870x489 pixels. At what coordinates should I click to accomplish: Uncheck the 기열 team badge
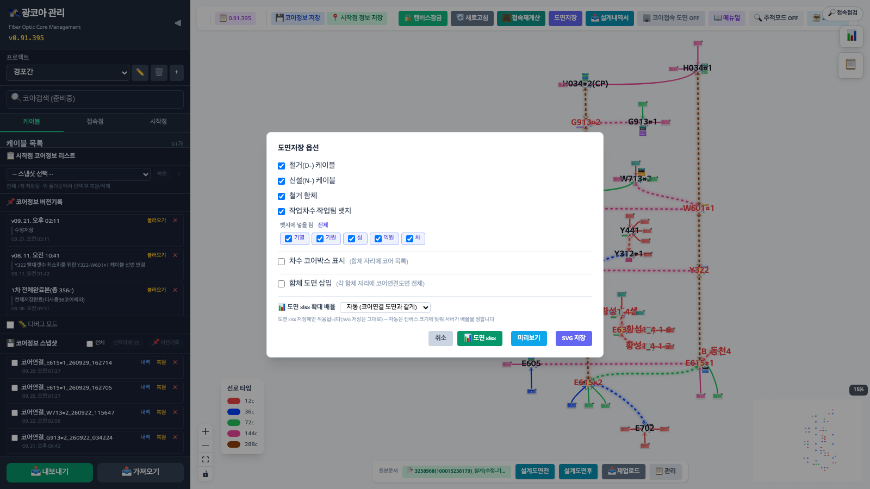[288, 239]
